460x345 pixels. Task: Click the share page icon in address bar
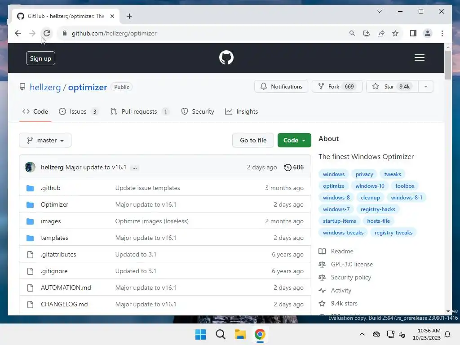tap(381, 33)
